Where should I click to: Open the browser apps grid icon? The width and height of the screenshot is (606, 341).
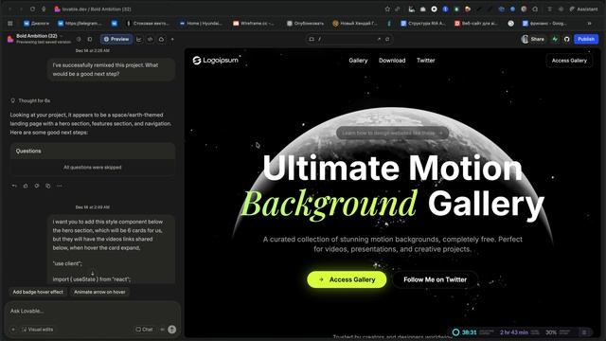point(10,23)
